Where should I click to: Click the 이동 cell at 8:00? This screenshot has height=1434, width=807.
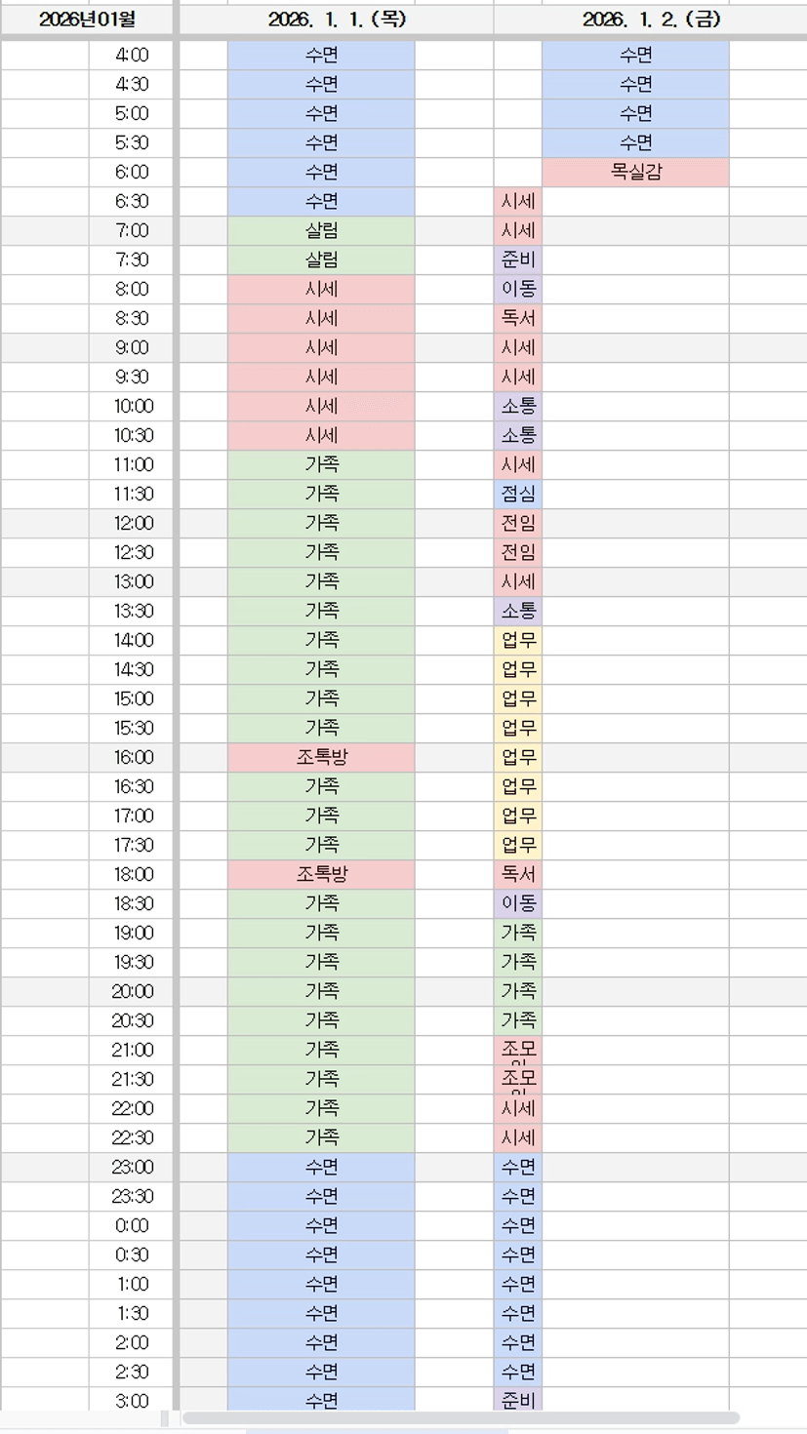(x=518, y=290)
